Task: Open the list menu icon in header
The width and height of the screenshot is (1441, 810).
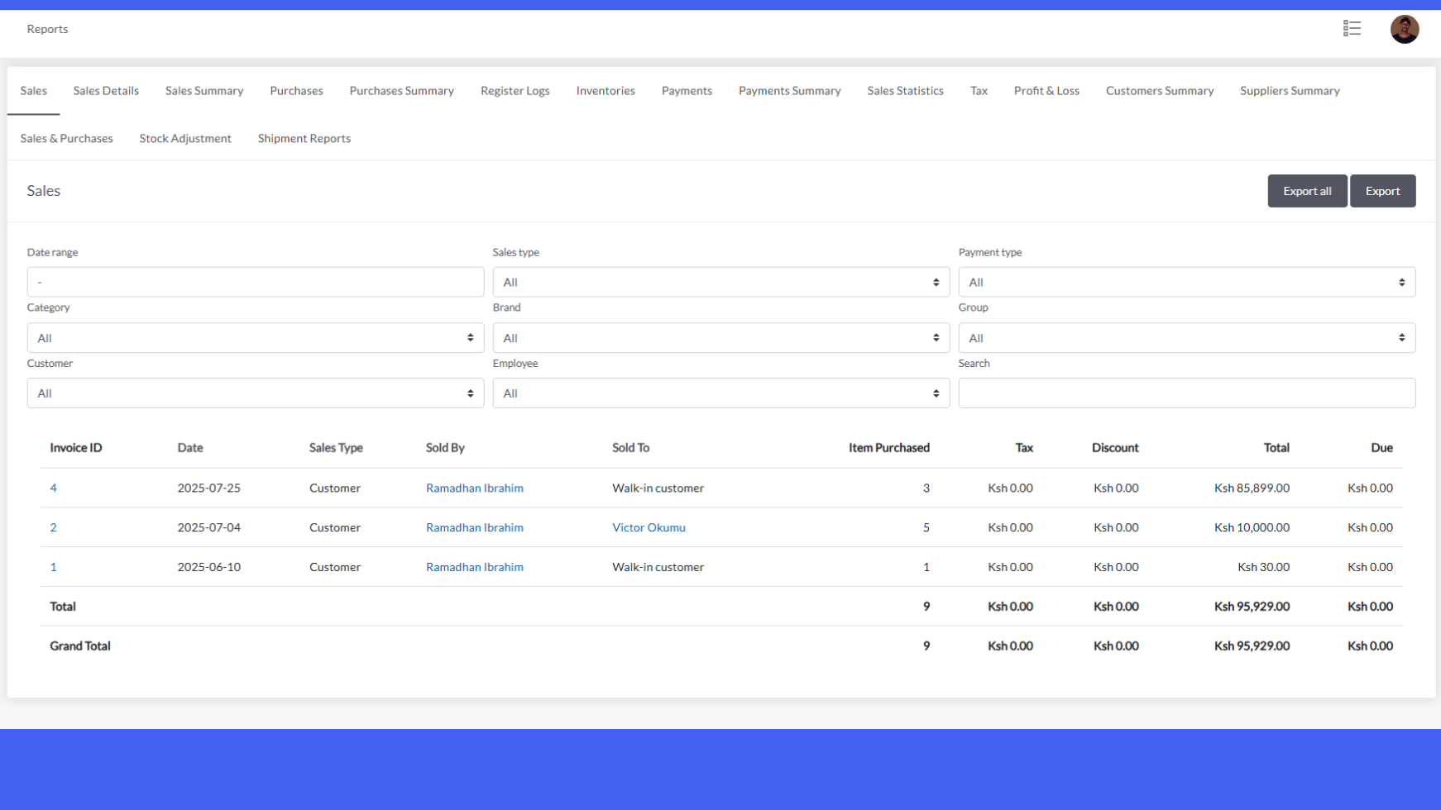Action: tap(1352, 29)
